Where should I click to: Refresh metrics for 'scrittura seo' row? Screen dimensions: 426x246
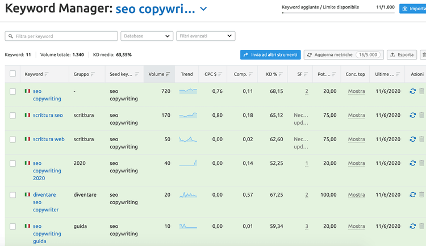(x=413, y=115)
